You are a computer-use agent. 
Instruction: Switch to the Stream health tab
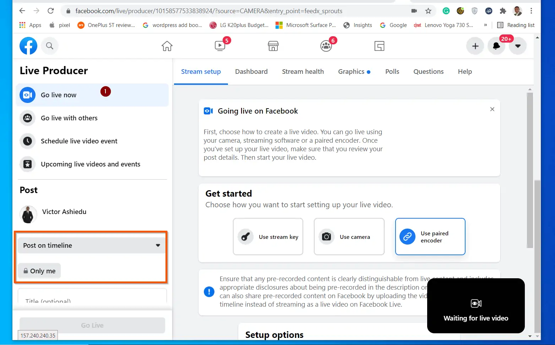pos(303,72)
